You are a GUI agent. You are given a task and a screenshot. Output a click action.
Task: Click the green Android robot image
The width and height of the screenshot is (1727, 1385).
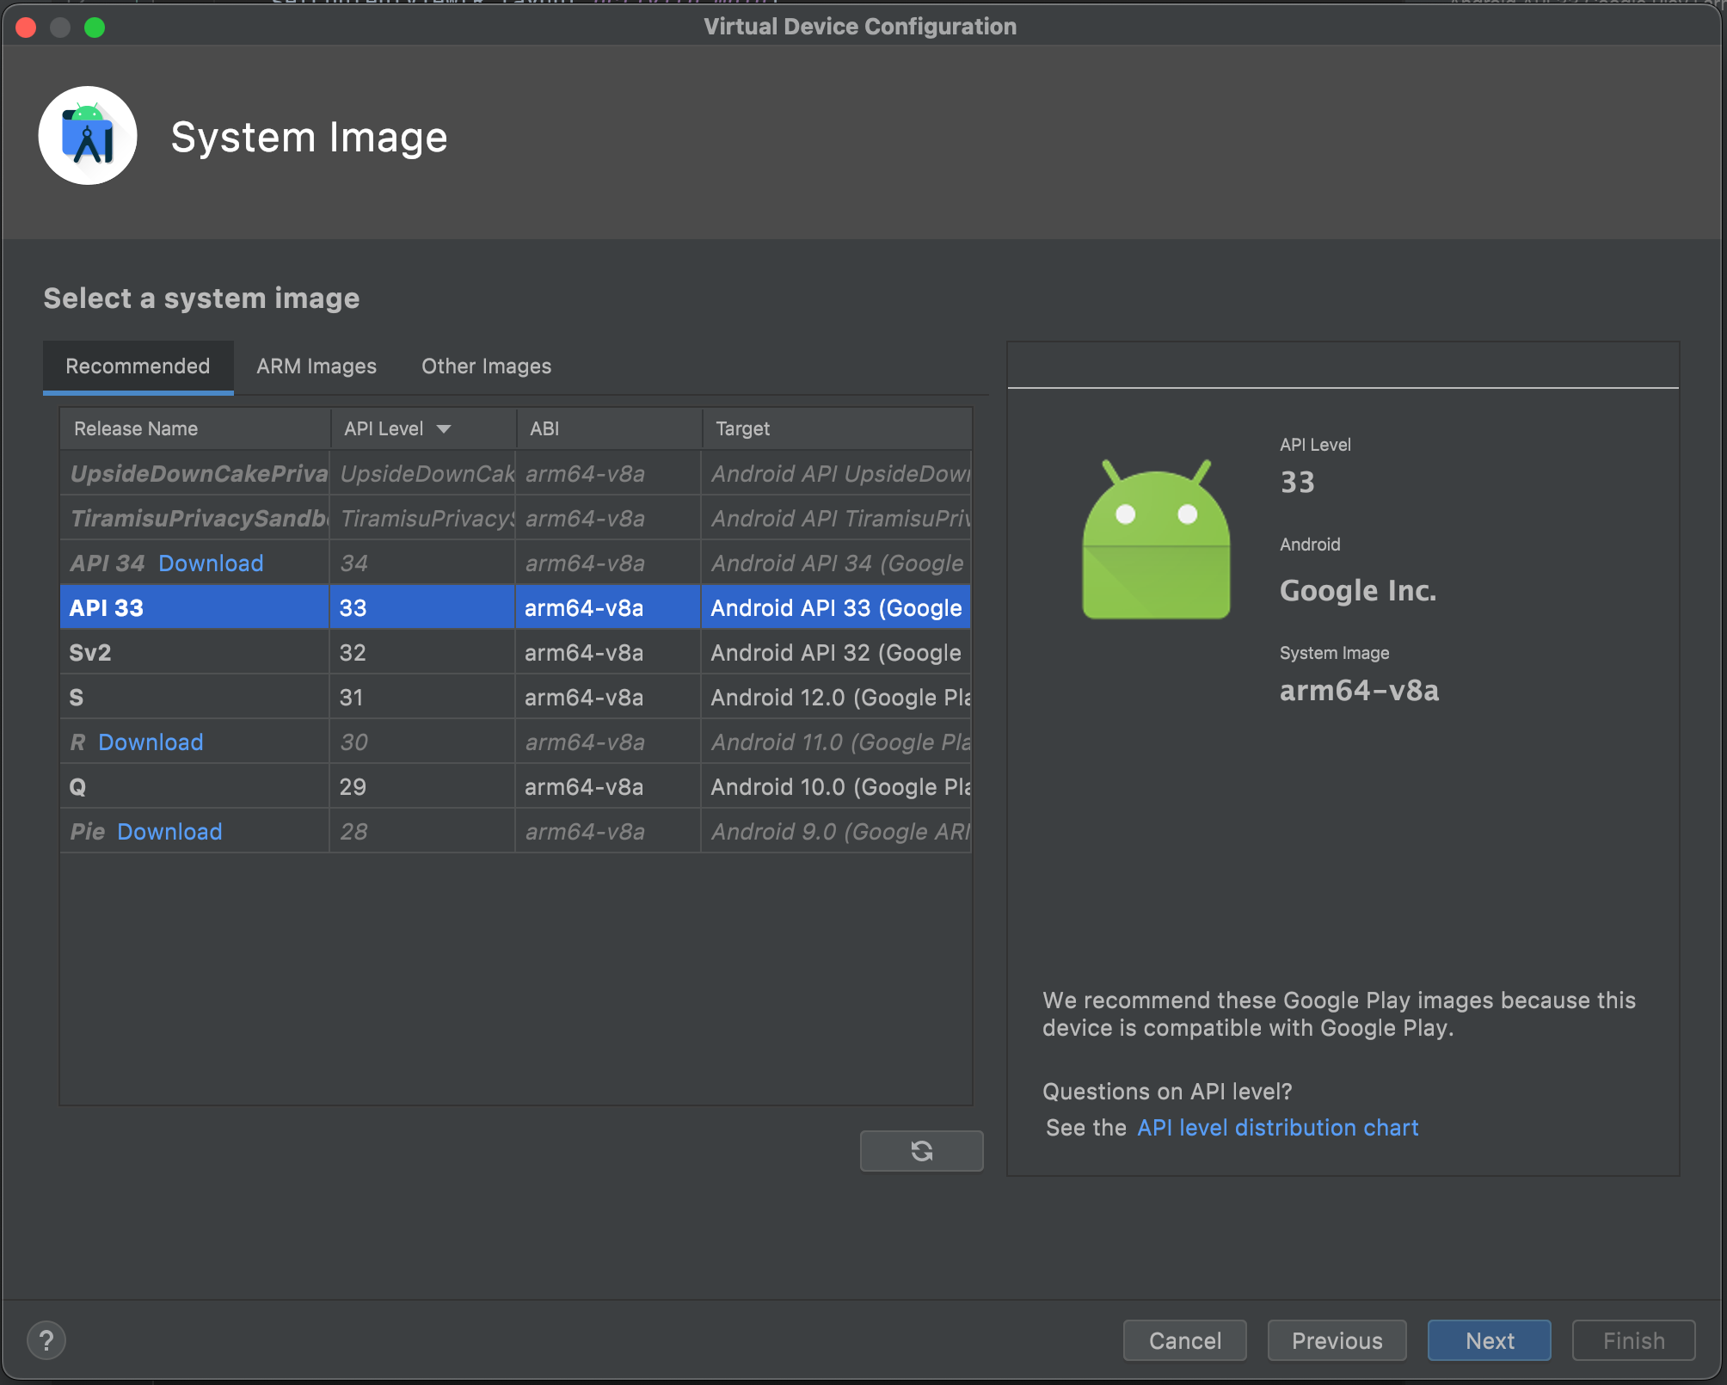click(x=1156, y=540)
